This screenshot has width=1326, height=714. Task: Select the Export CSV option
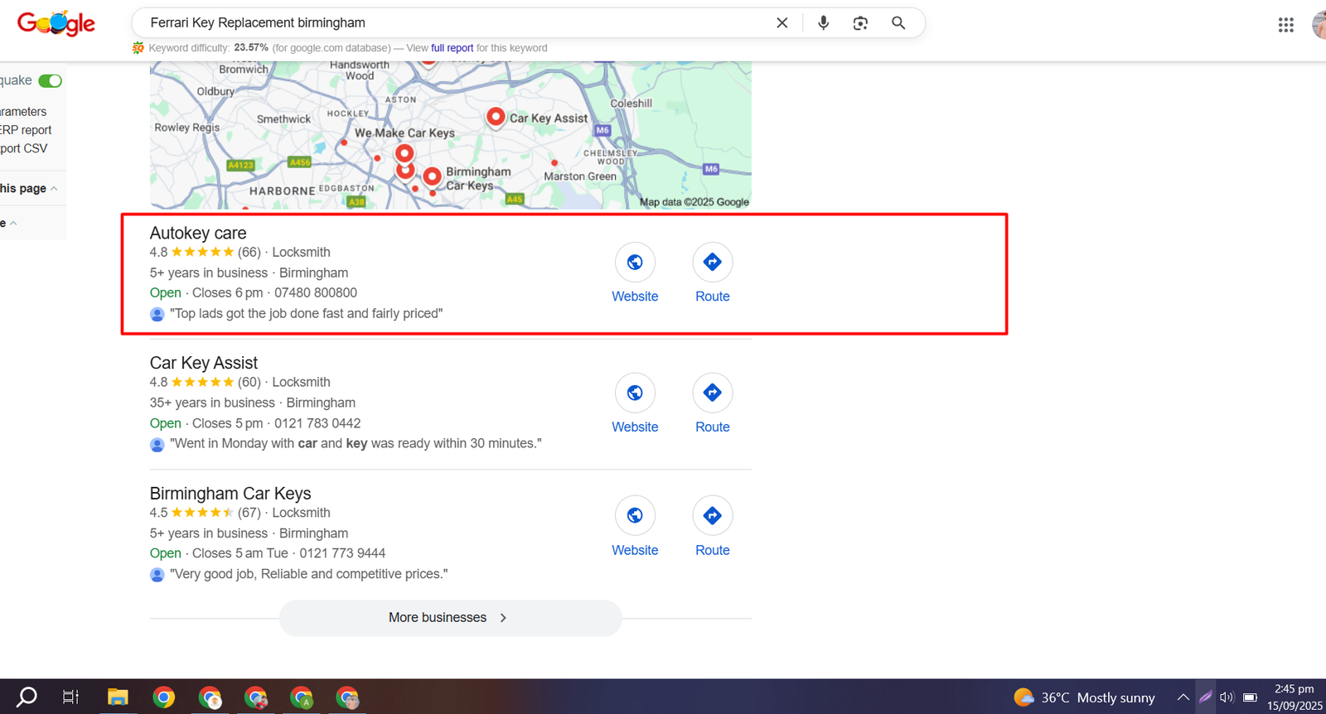coord(24,148)
